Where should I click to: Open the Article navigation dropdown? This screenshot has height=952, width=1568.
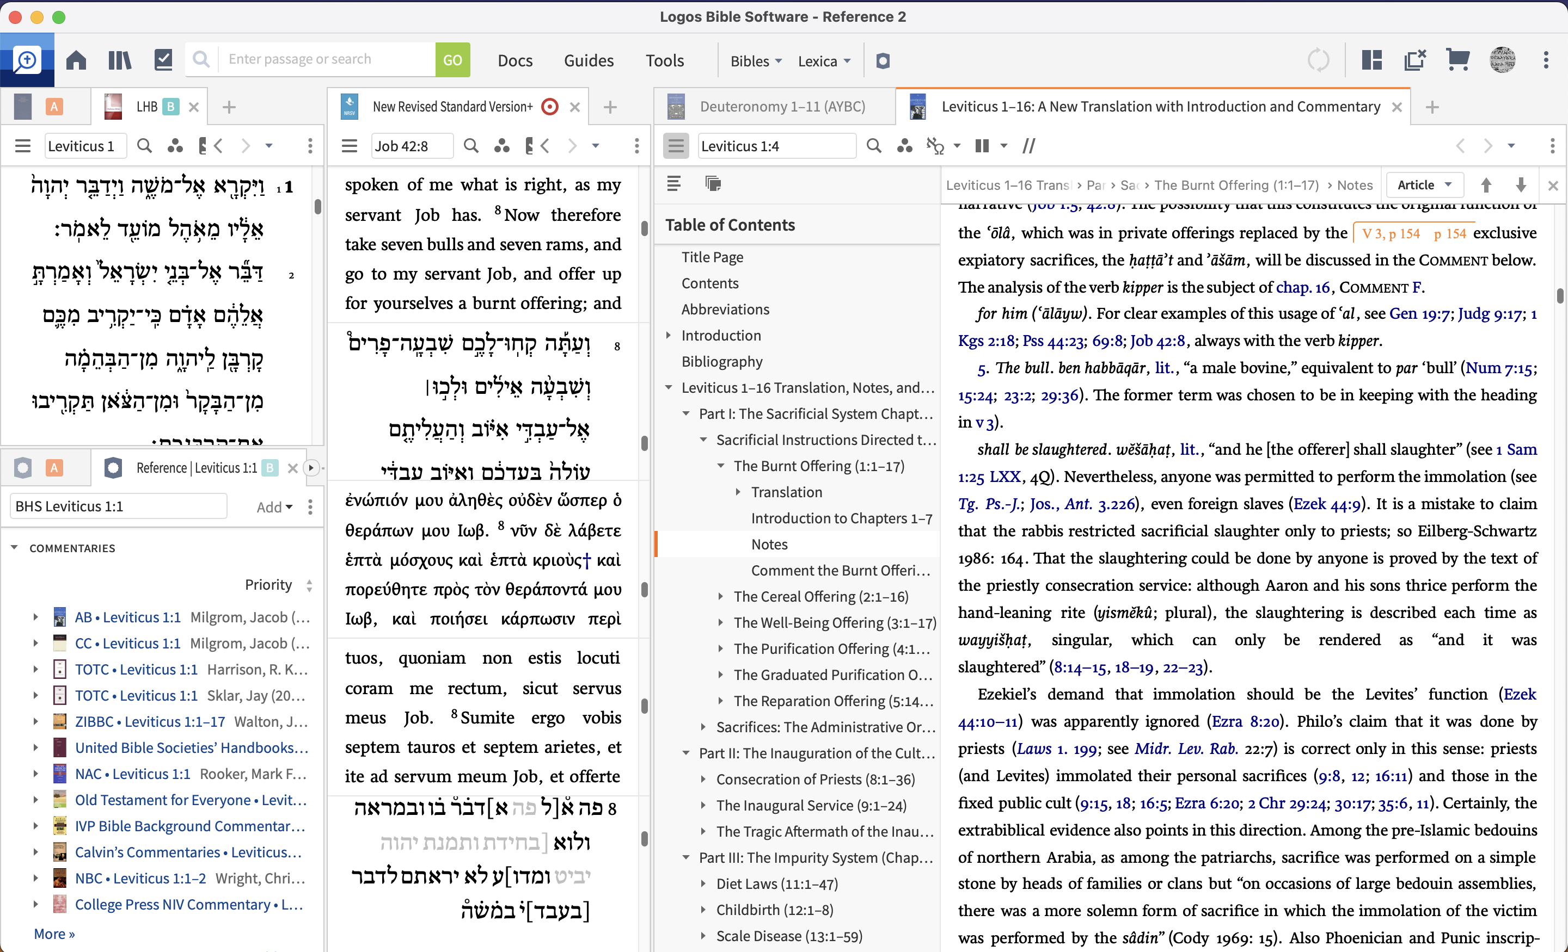[x=1424, y=185]
